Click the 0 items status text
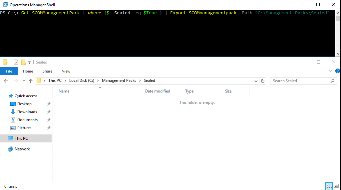 [11, 186]
